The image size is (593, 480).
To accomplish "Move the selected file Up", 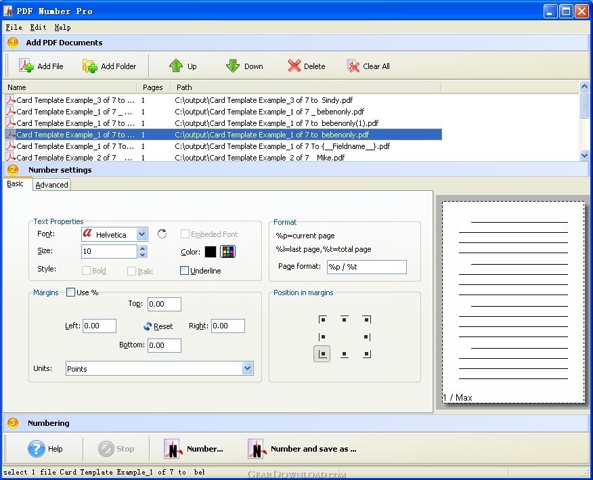I will coord(183,66).
